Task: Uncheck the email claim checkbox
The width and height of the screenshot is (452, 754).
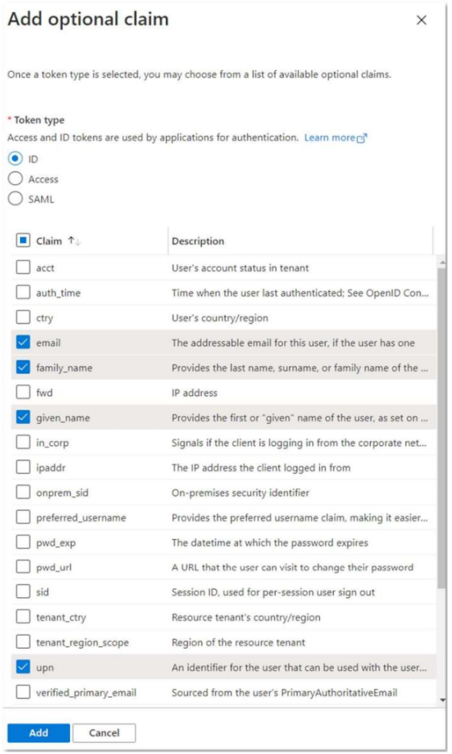Action: pyautogui.click(x=23, y=342)
